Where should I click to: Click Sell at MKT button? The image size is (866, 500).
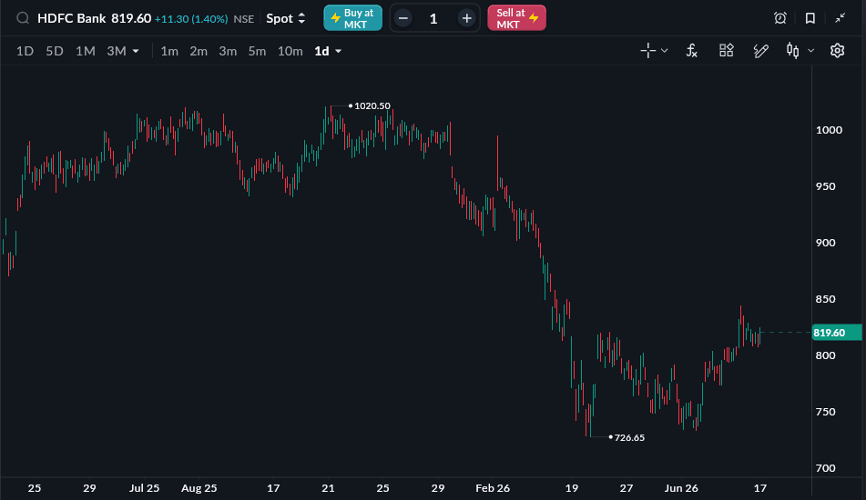517,18
